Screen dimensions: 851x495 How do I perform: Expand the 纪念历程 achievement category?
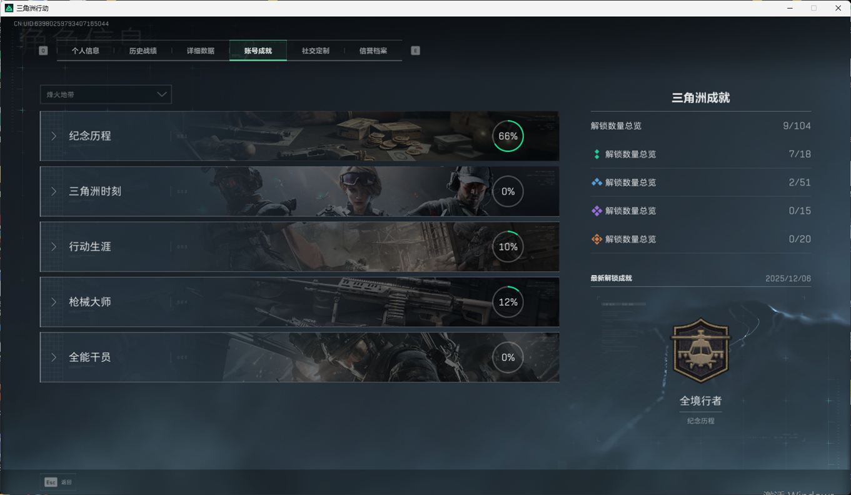point(299,136)
